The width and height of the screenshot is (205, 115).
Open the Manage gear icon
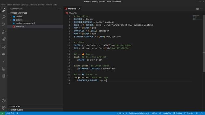click(4, 108)
